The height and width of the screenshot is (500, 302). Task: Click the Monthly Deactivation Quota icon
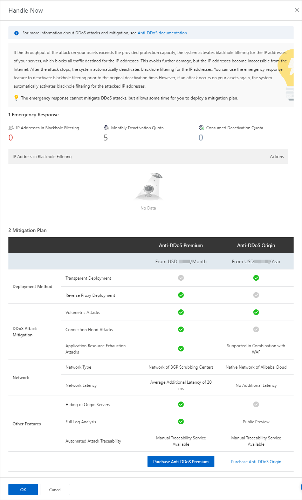pos(106,128)
